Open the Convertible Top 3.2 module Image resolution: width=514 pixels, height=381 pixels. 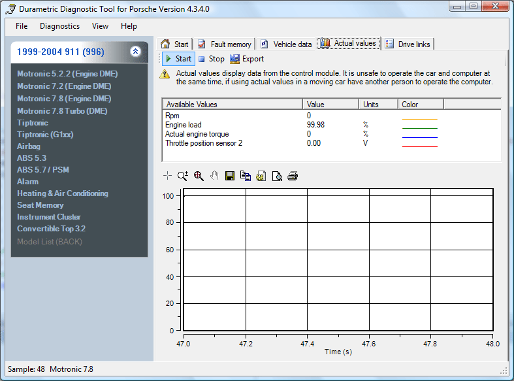51,229
